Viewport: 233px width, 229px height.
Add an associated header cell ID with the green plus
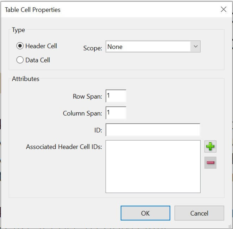(x=210, y=147)
